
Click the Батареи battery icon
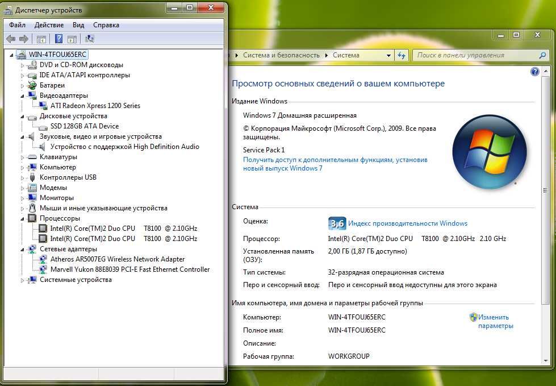pyautogui.click(x=32, y=85)
